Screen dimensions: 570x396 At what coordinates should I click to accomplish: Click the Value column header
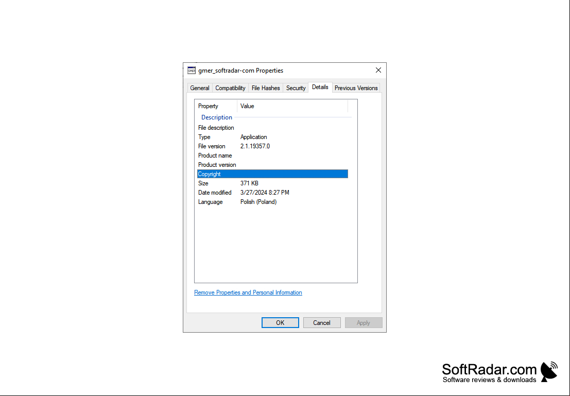pos(292,106)
